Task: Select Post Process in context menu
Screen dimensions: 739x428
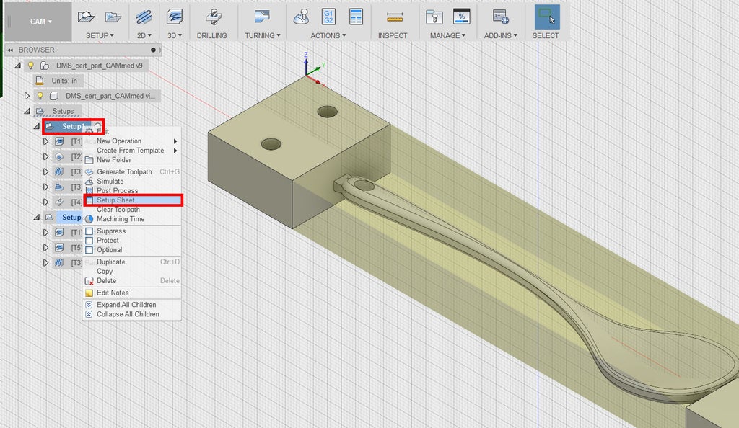Action: [x=132, y=190]
